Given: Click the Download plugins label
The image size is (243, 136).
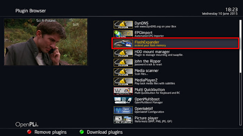Looking at the screenshot, I should pos(105,132).
